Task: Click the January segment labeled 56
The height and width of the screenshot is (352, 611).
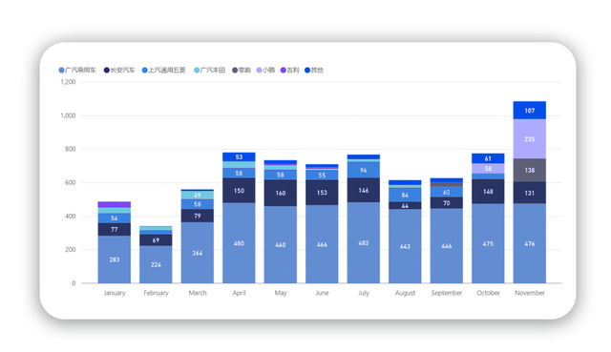Action: click(115, 218)
